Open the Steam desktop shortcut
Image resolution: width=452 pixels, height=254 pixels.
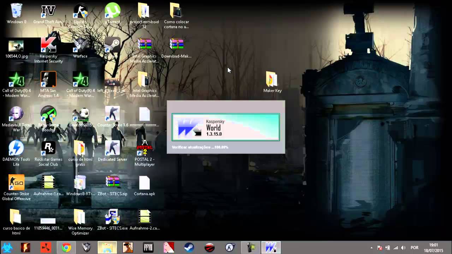tap(113, 45)
